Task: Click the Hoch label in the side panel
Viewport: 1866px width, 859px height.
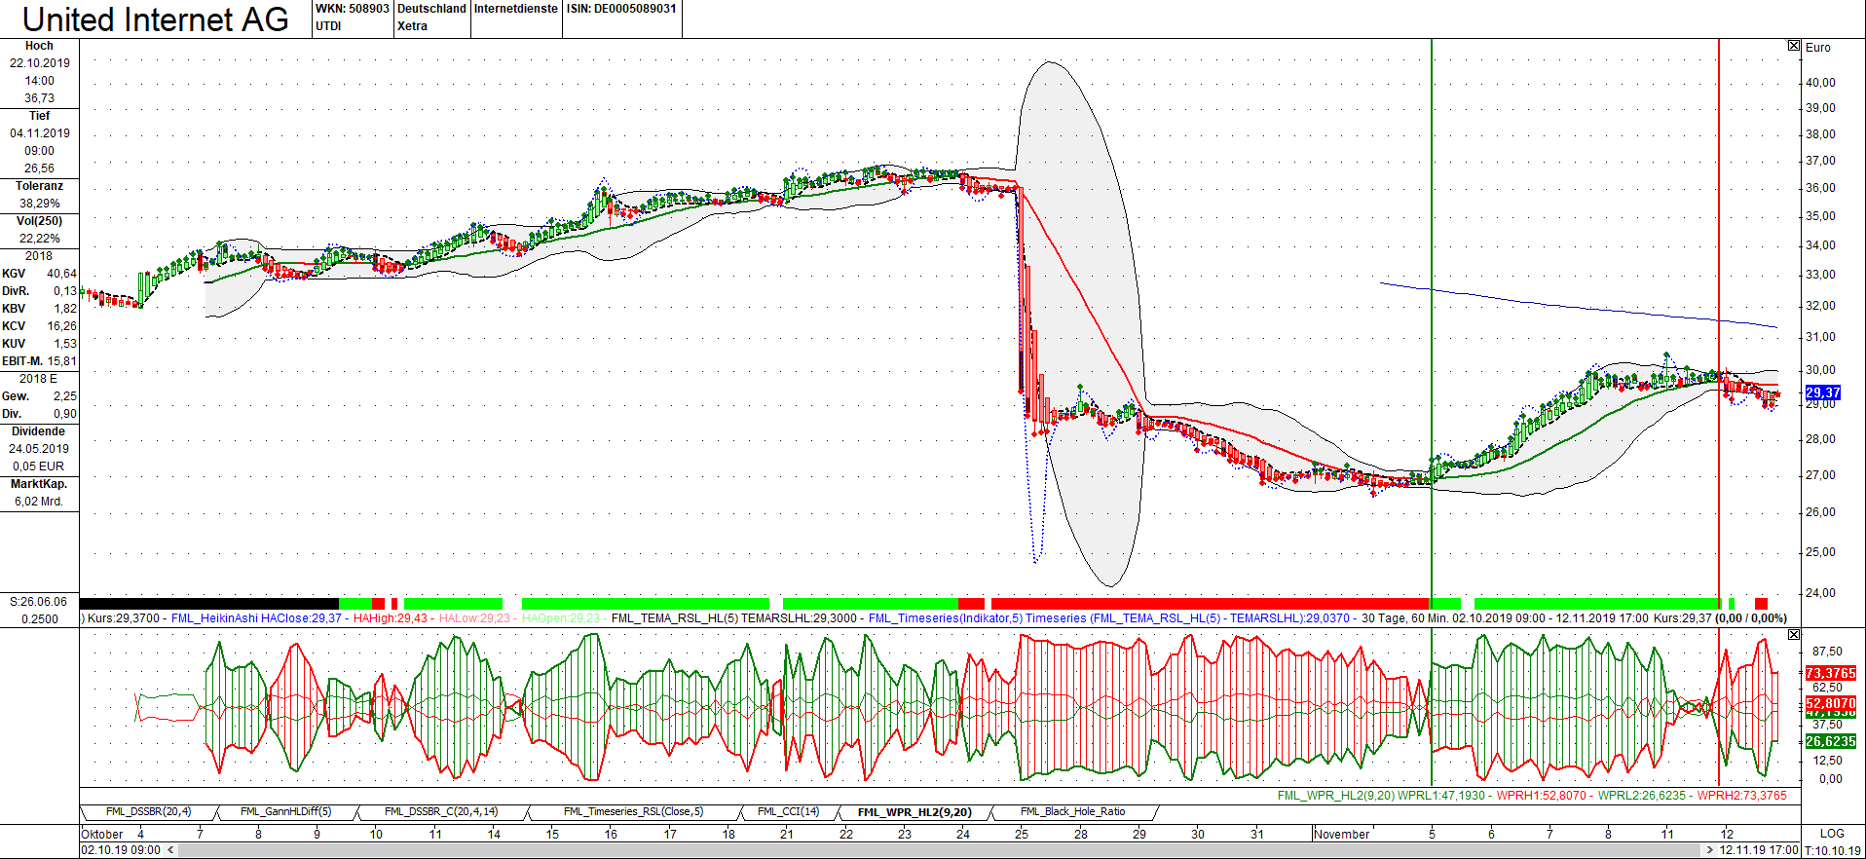Action: [x=39, y=46]
